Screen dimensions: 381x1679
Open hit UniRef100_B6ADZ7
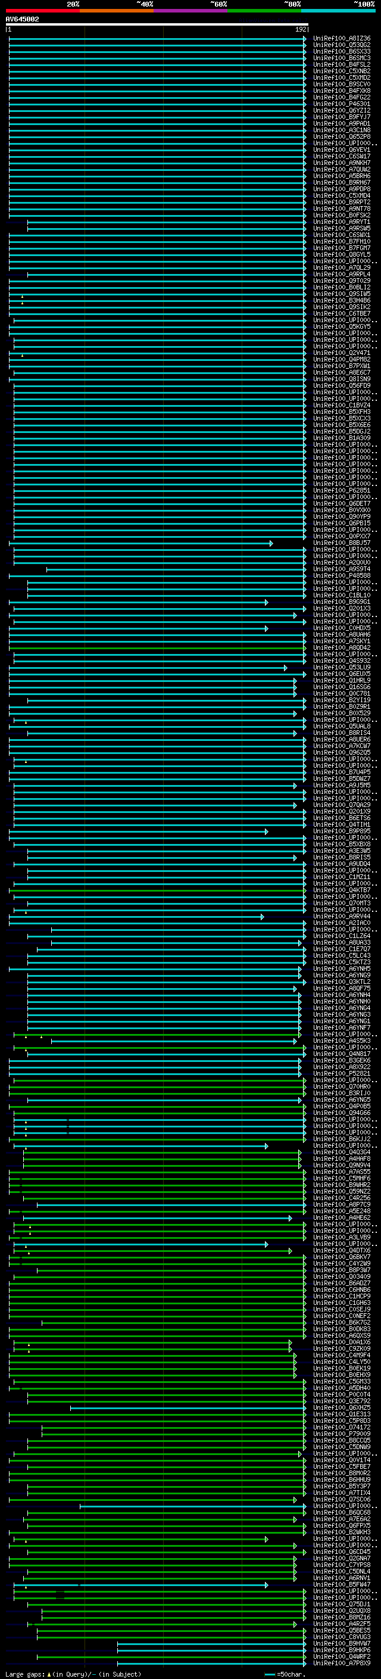(x=342, y=1283)
